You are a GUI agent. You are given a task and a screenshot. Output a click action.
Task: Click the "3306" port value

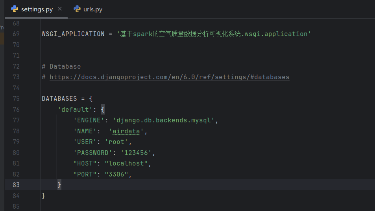[116, 174]
